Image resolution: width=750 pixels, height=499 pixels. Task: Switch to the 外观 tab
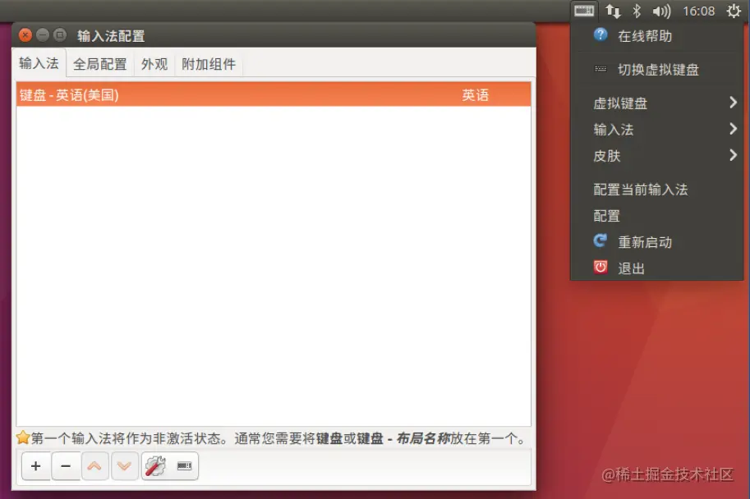[154, 64]
